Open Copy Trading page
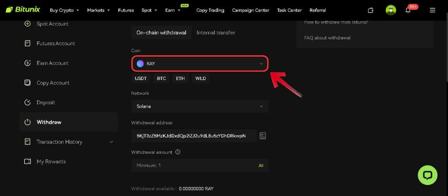 210,10
